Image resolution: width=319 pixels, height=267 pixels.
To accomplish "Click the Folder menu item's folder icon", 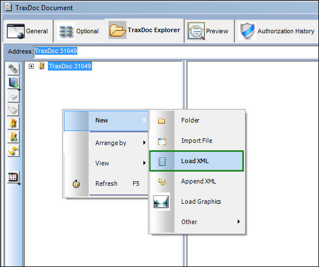I will 161,121.
